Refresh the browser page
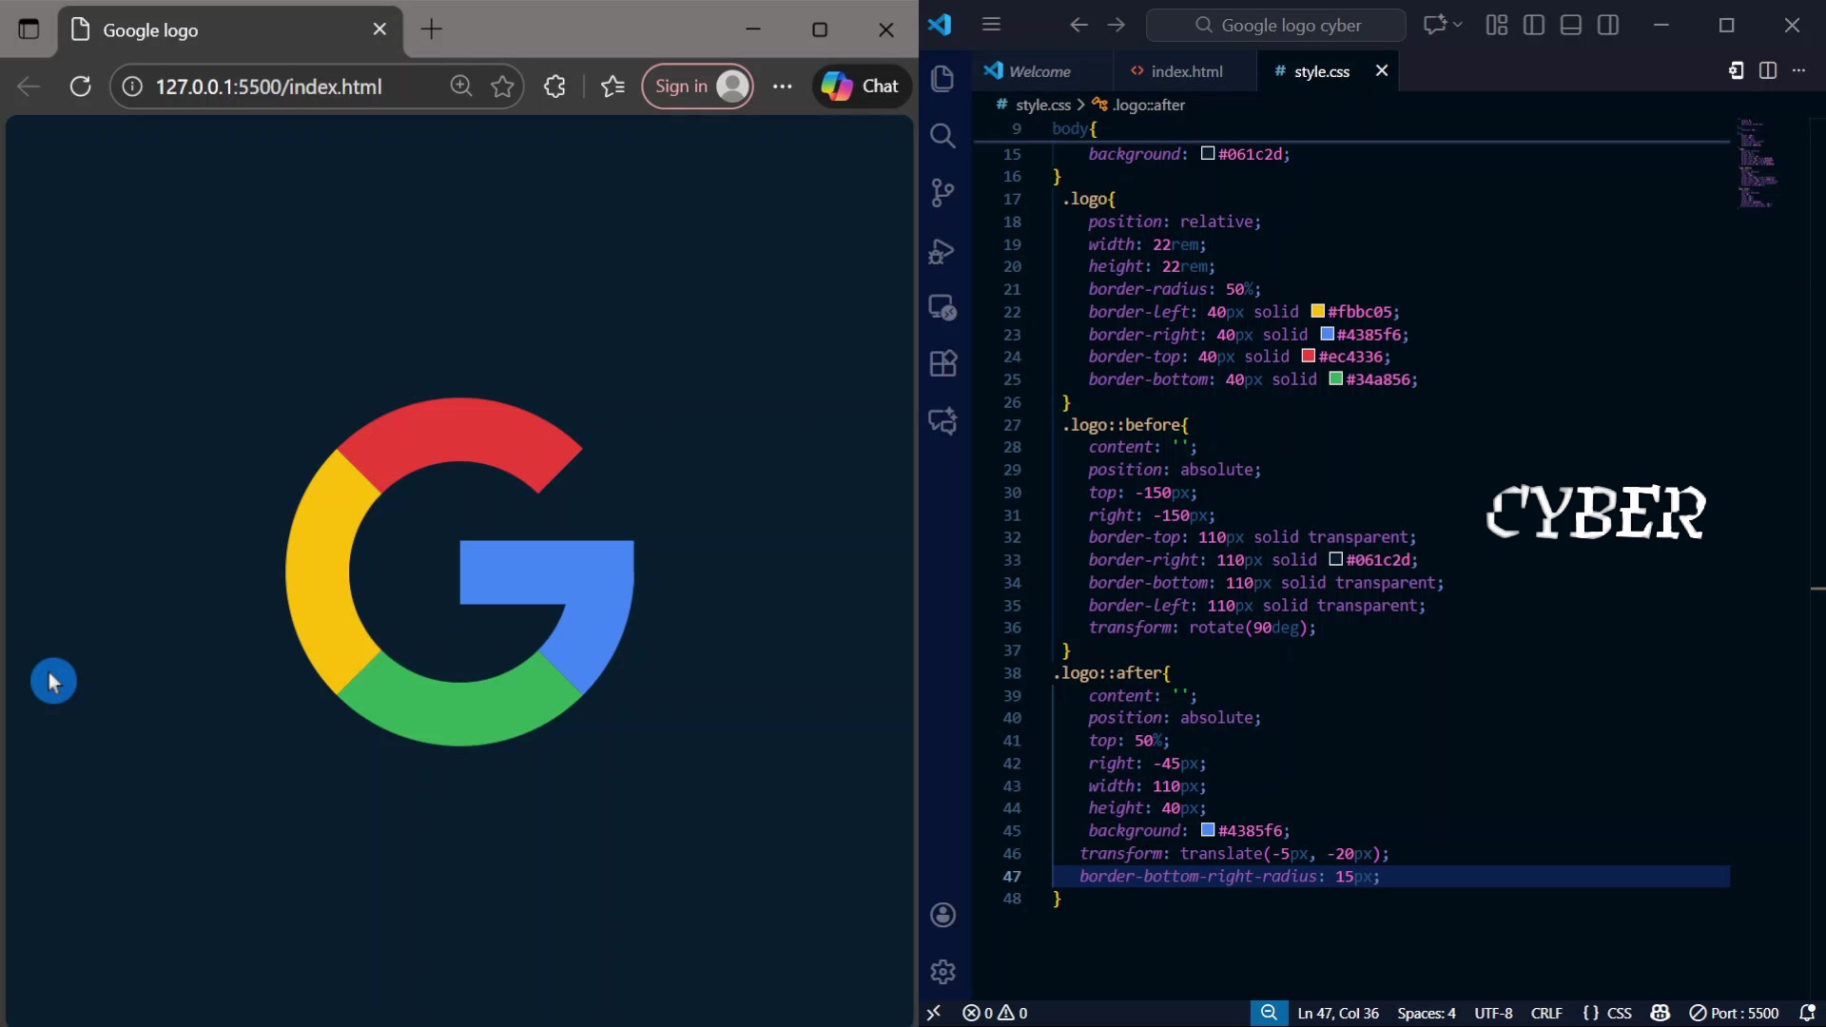Screen dimensions: 1826x1027 coord(80,87)
